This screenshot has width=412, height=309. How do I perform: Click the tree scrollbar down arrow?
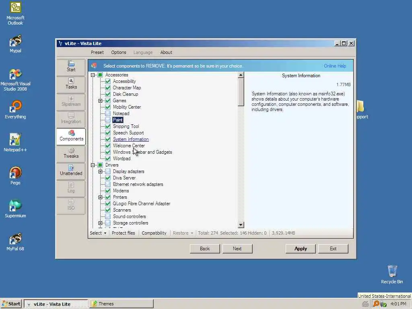pos(241,225)
